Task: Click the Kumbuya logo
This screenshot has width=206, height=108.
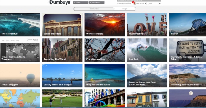Action: (x=60, y=2)
